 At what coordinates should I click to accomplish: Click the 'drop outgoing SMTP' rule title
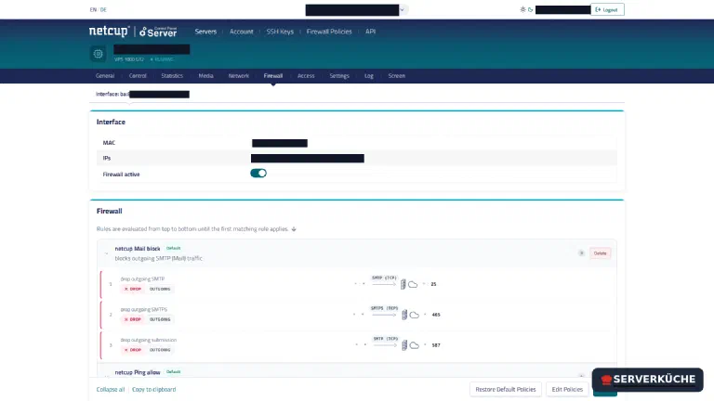pos(142,278)
